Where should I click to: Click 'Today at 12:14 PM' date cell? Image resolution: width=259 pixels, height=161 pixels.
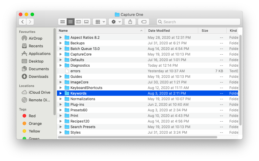(x=163, y=66)
